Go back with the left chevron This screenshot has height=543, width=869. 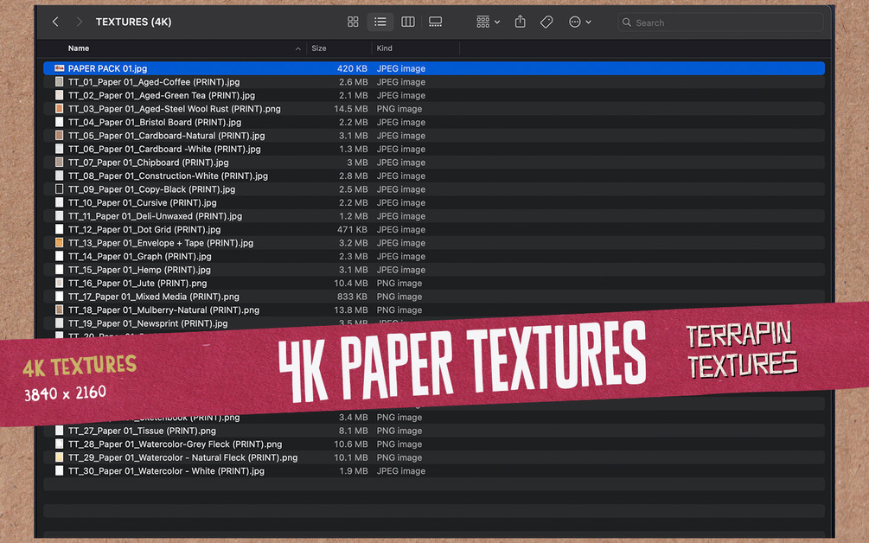tap(55, 22)
